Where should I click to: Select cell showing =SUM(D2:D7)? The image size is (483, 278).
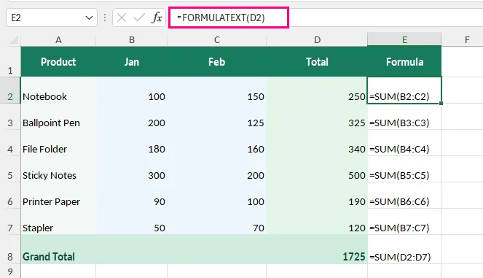(404, 250)
